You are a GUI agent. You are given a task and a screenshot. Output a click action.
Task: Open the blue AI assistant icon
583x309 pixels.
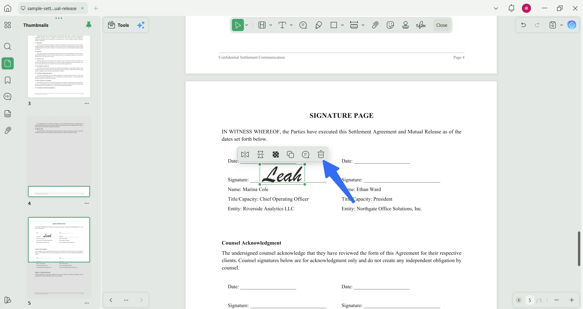572,25
